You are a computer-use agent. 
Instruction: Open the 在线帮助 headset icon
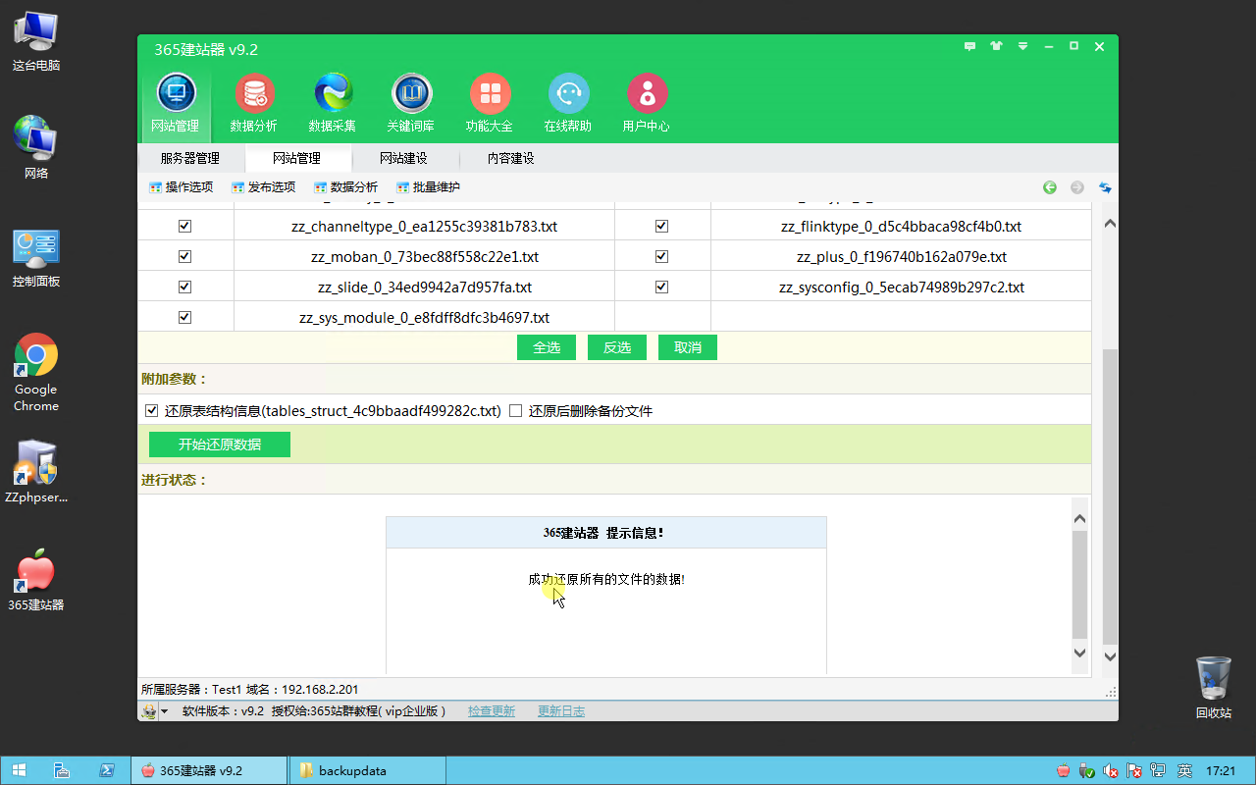[x=568, y=103]
